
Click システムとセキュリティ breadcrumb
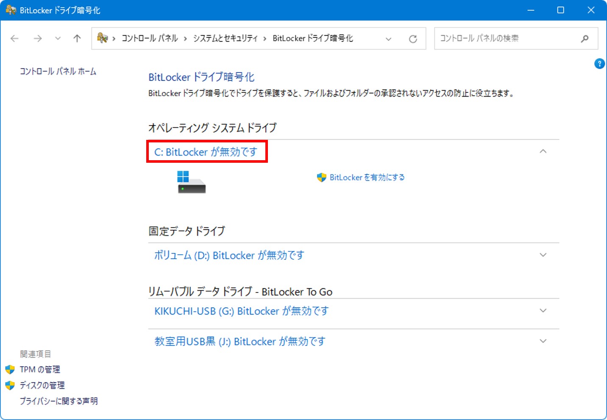[x=226, y=38]
